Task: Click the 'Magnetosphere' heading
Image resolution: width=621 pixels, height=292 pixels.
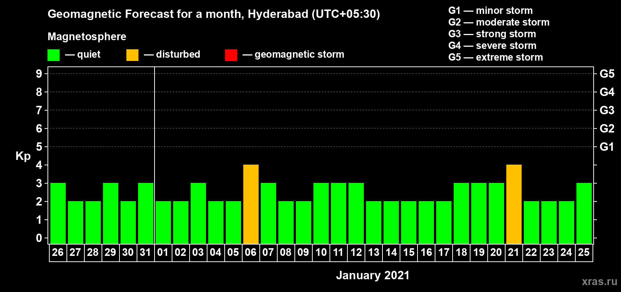Action: [87, 37]
